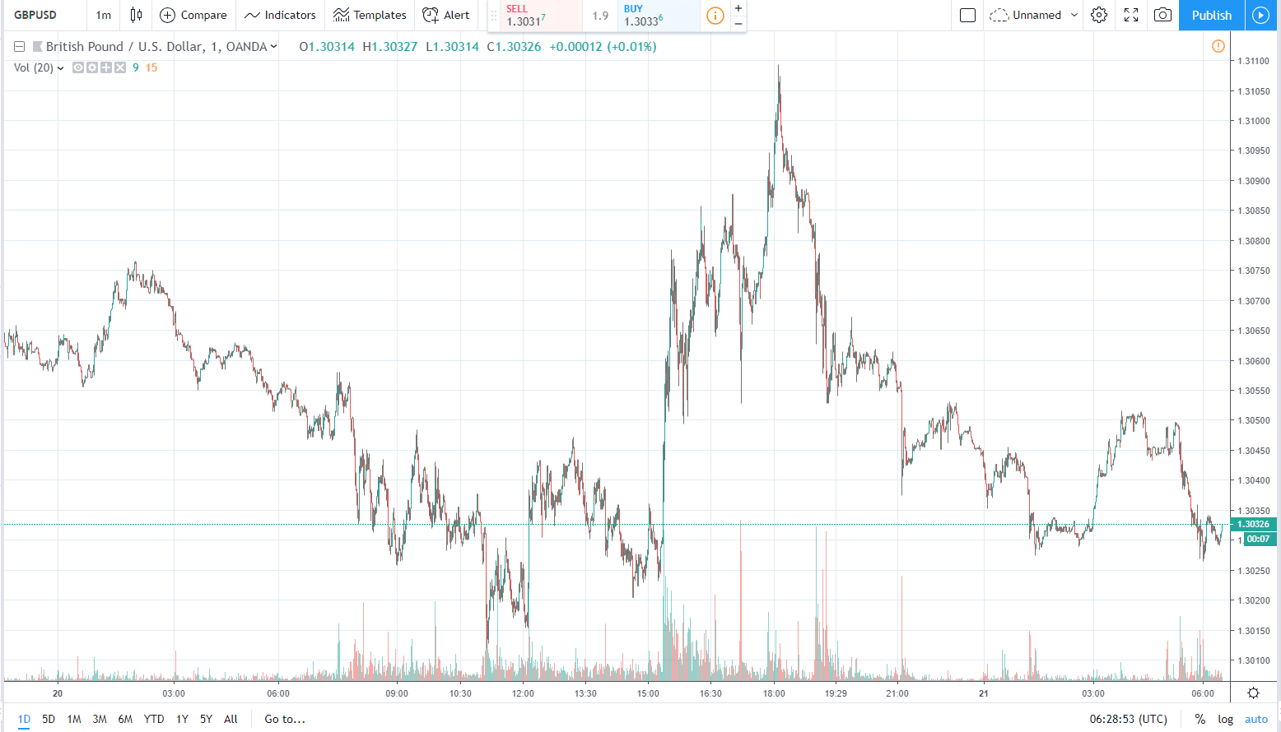
Task: Click the 1.31000 price scale label
Action: 1254,121
